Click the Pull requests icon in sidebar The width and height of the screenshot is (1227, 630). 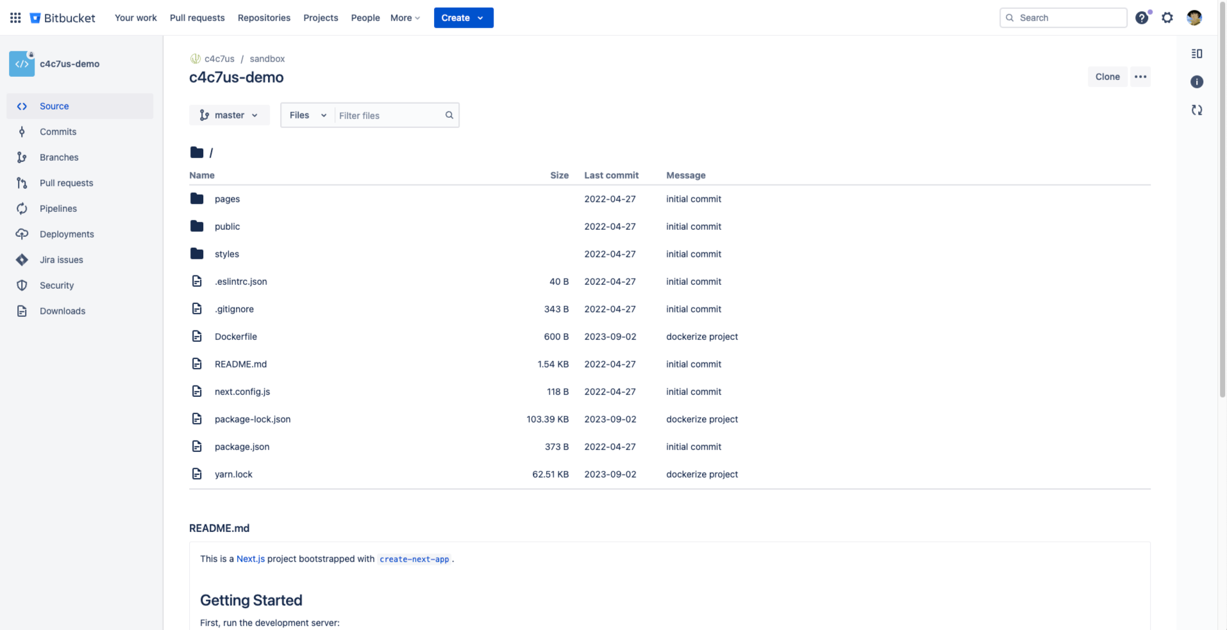point(22,183)
